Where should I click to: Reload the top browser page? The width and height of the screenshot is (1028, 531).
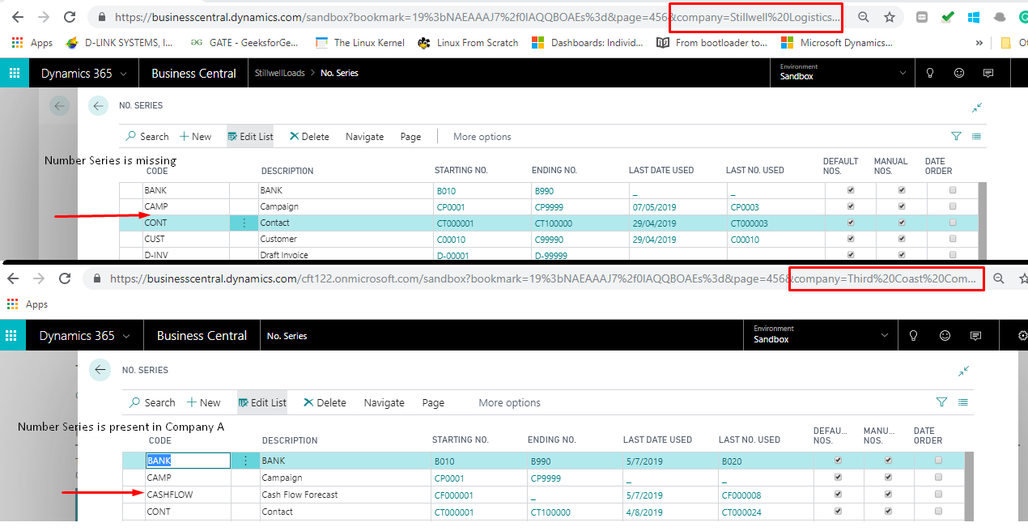pyautogui.click(x=71, y=17)
